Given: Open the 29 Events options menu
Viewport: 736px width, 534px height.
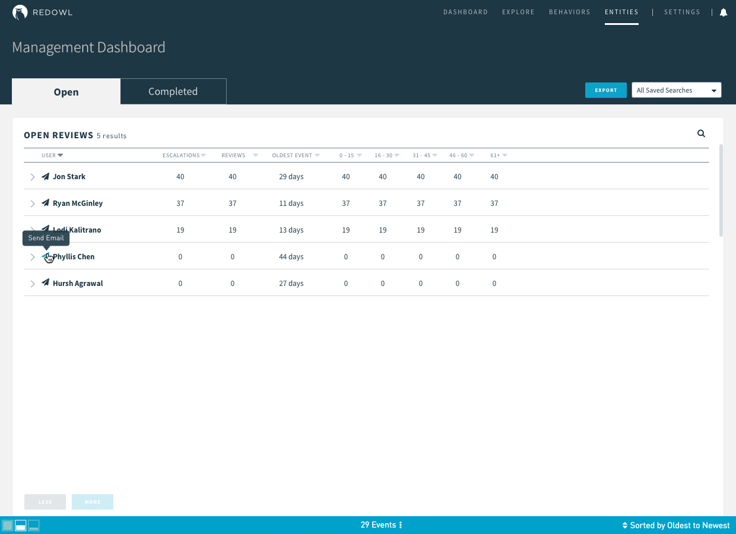Looking at the screenshot, I should click(x=401, y=525).
